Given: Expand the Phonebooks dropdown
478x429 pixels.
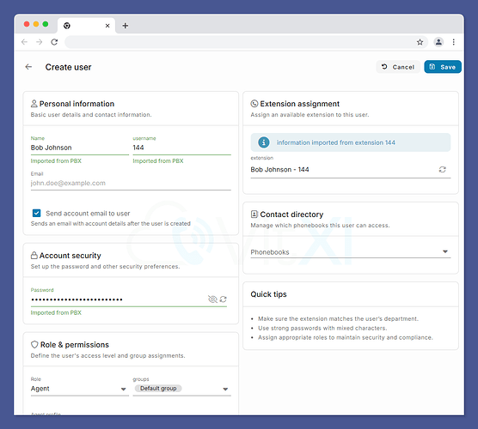Looking at the screenshot, I should tap(351, 252).
